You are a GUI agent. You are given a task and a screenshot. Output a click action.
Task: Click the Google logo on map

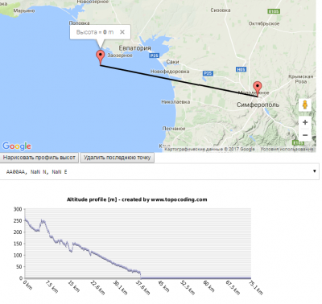click(x=17, y=146)
